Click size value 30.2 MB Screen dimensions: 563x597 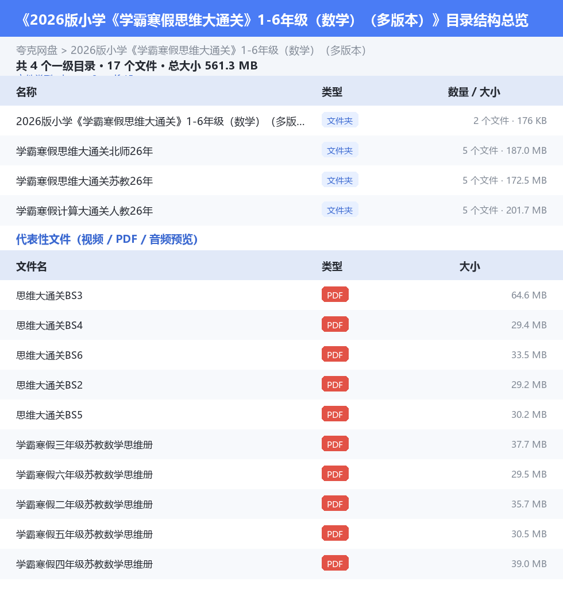(x=529, y=414)
